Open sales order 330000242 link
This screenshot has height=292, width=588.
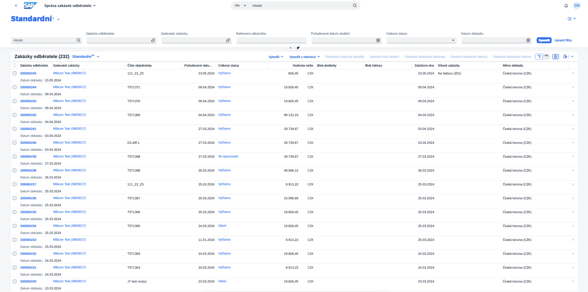click(x=28, y=115)
